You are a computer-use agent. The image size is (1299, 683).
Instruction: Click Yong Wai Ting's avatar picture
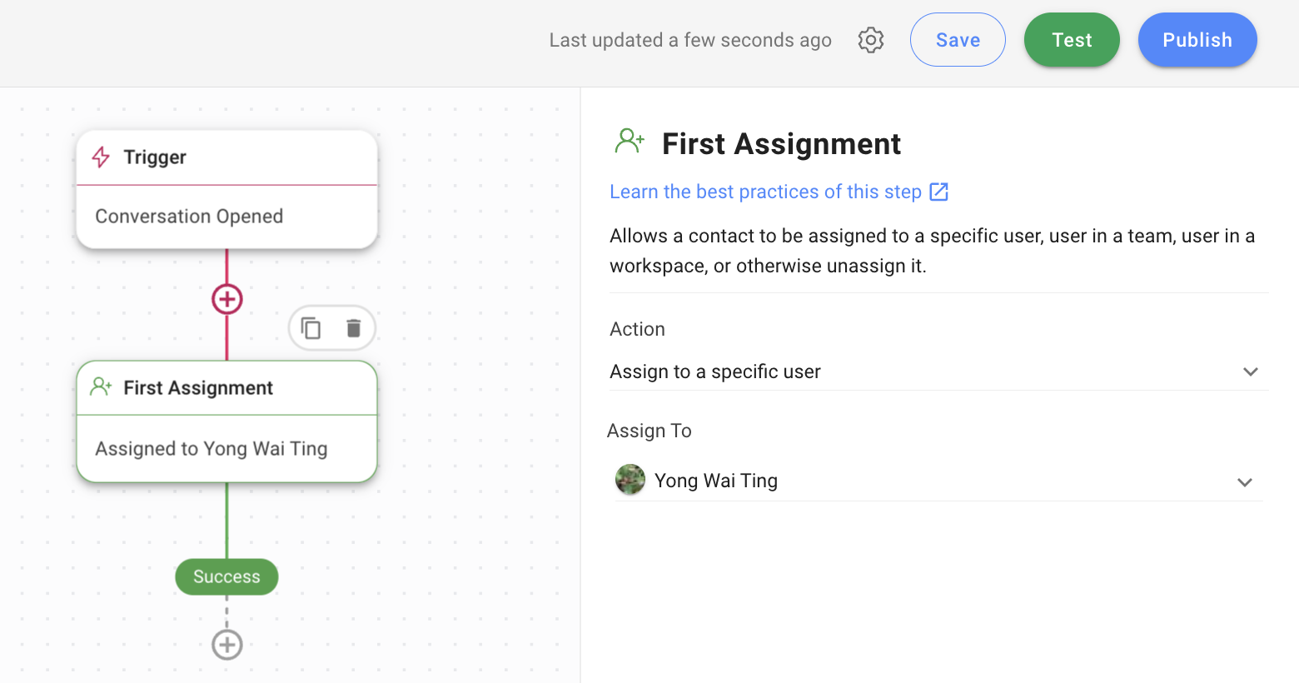click(x=630, y=480)
